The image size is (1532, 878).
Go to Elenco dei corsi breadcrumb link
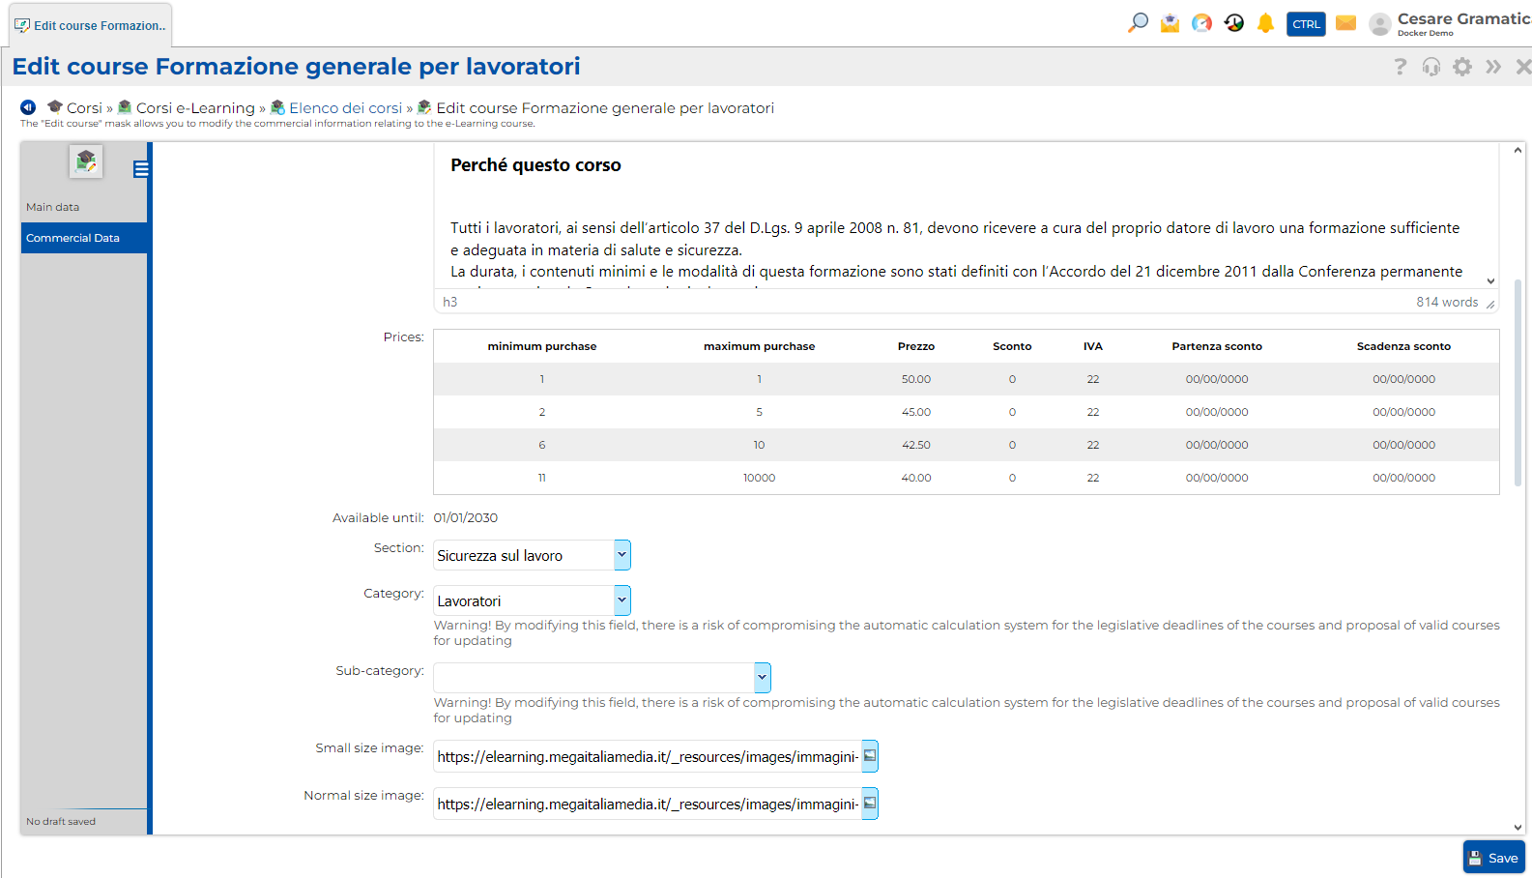point(345,108)
